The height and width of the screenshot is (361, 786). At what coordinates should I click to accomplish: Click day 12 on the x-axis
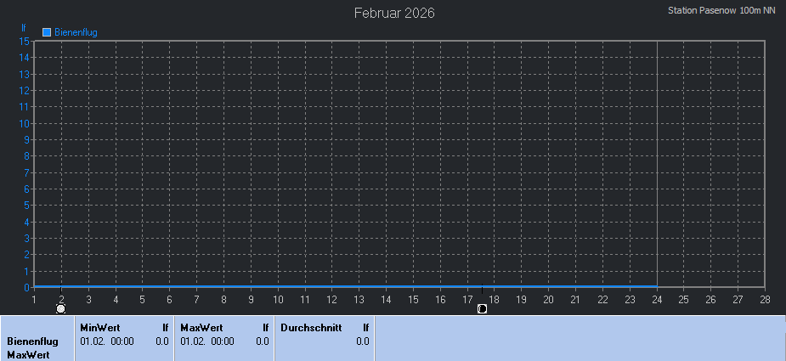[x=332, y=299]
